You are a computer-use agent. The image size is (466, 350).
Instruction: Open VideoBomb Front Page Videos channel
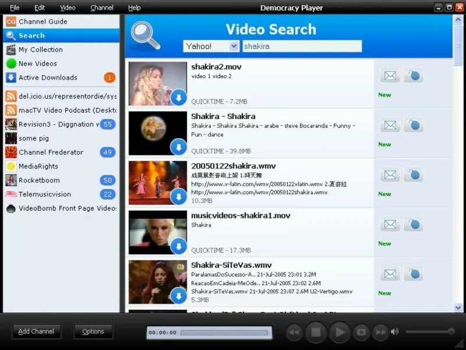click(x=61, y=208)
